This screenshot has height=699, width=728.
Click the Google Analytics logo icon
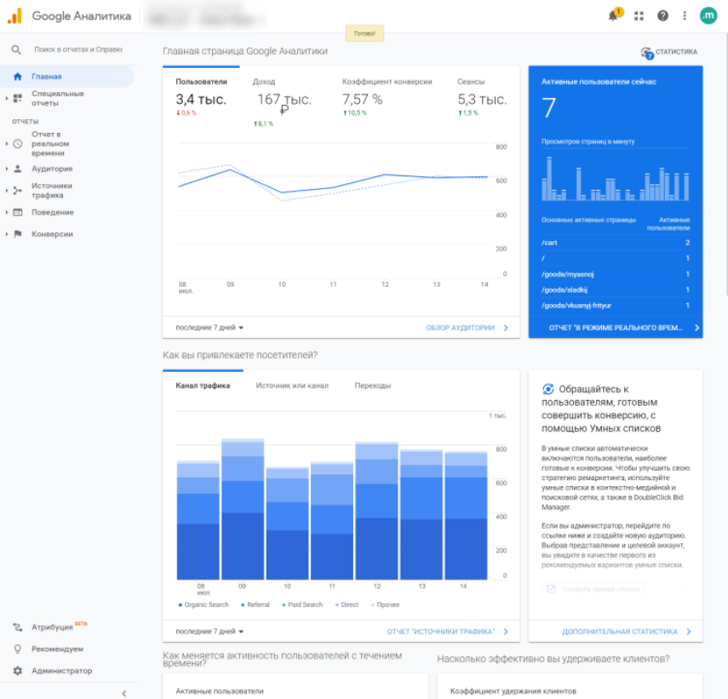click(14, 16)
